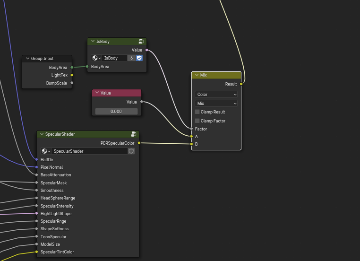360x261 pixels.
Task: Enable the Clamp Factor checkbox
Action: pos(197,121)
